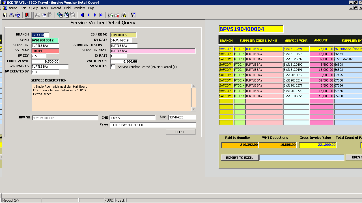The height and width of the screenshot is (203, 362).
Task: Click the partially visible OPEN F button
Action: point(354,157)
